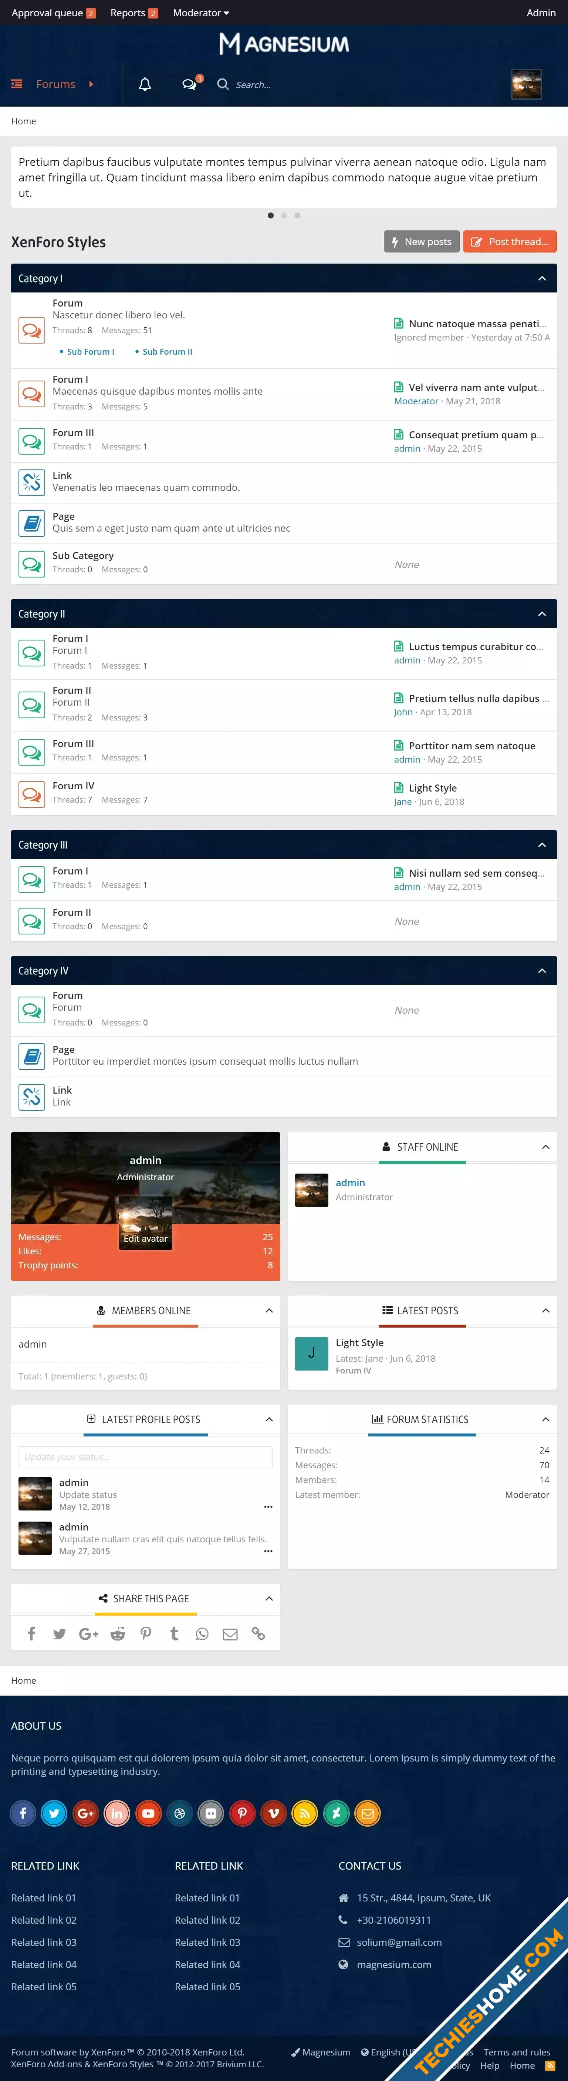Click New posts button
Image resolution: width=568 pixels, height=2081 pixels.
(421, 241)
